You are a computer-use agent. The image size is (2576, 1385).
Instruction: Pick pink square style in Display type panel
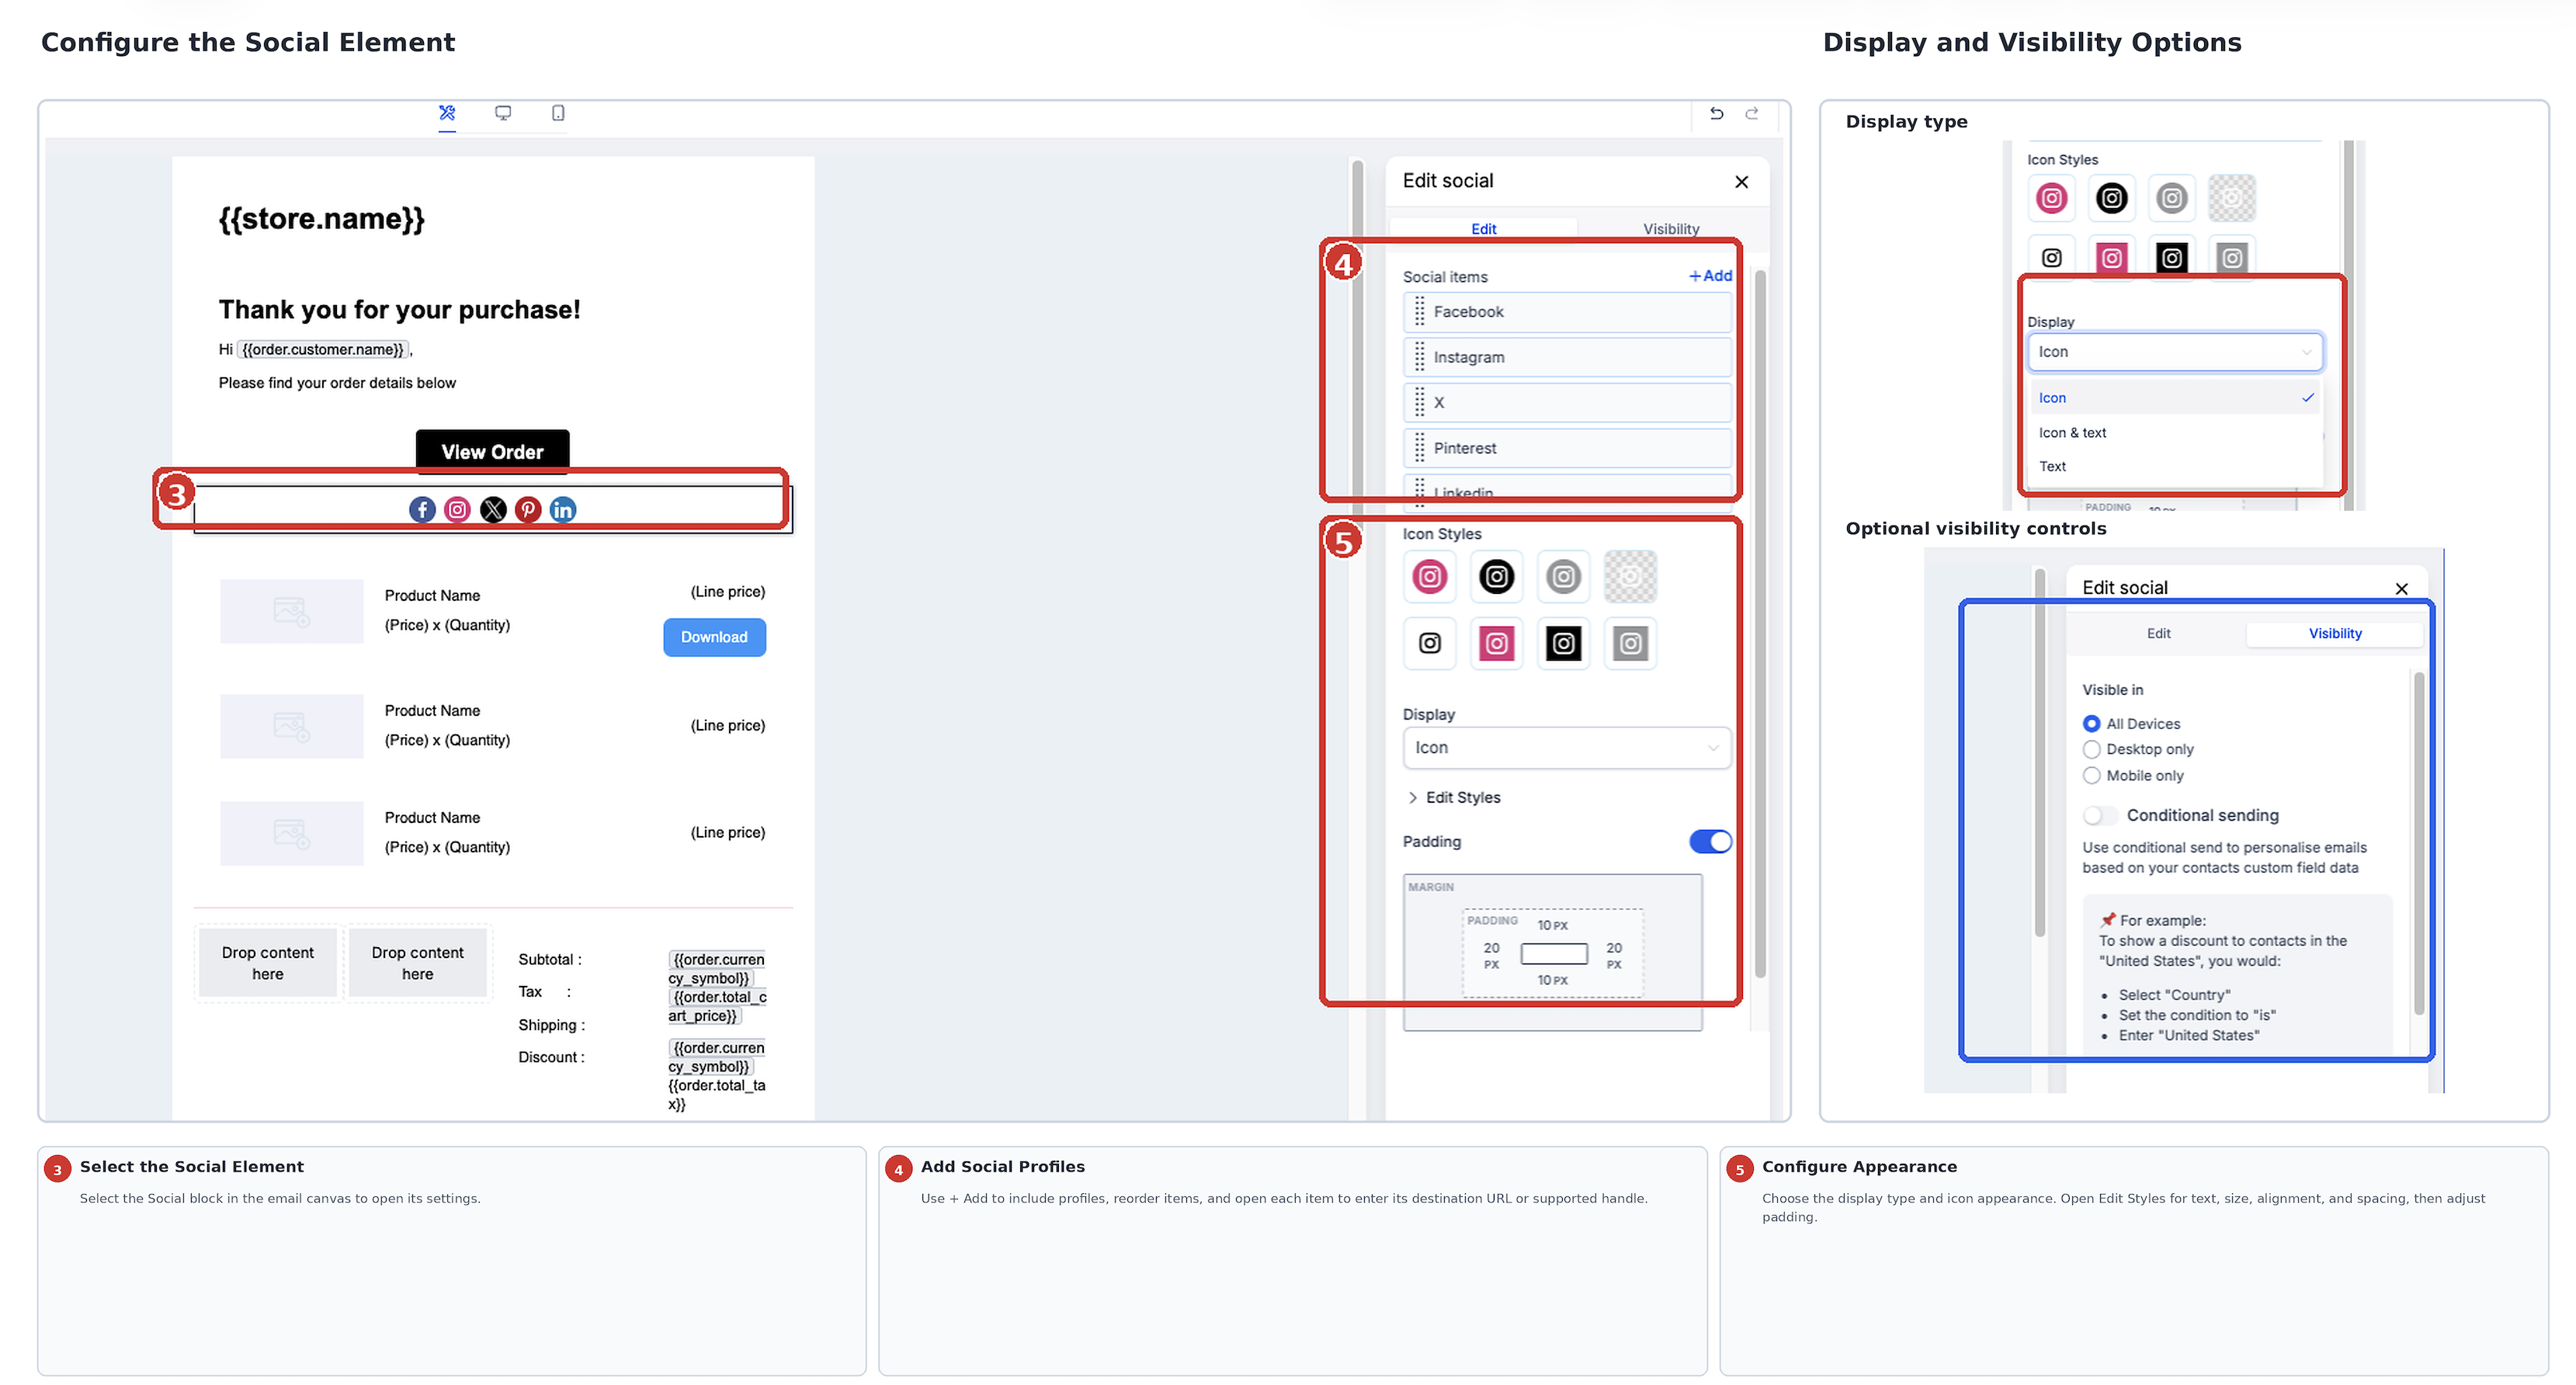tap(2112, 258)
